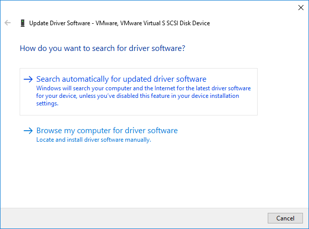Viewport: 309px width, 229px height.
Task: Click the Locate and install driver software manually text
Action: click(x=94, y=140)
